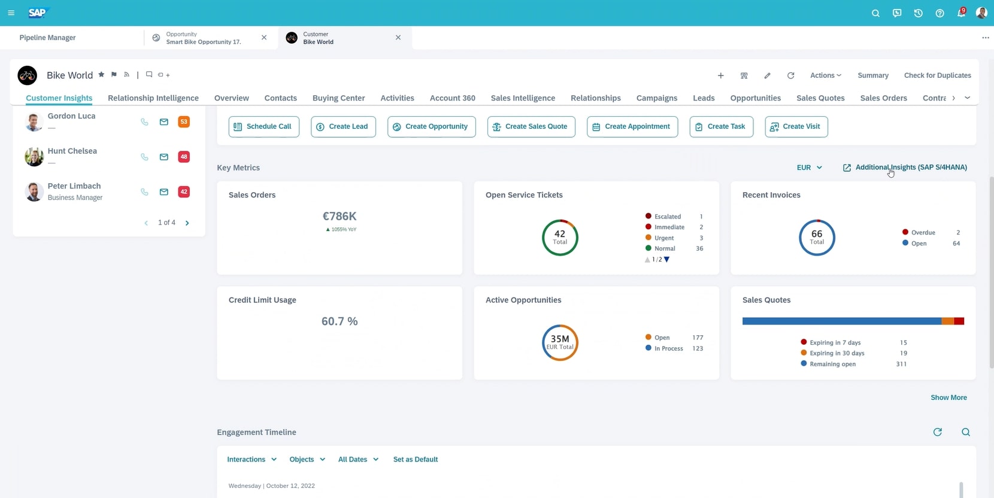994x498 pixels.
Task: Open the feedback chat icon in header
Action: click(x=897, y=13)
